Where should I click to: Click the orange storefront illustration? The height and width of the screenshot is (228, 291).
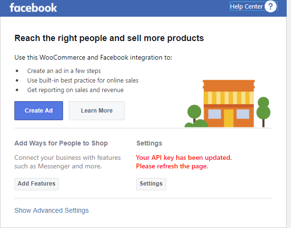click(x=228, y=104)
